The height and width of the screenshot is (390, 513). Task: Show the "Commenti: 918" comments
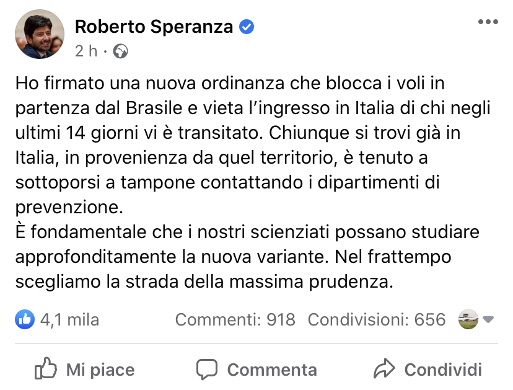(x=235, y=320)
